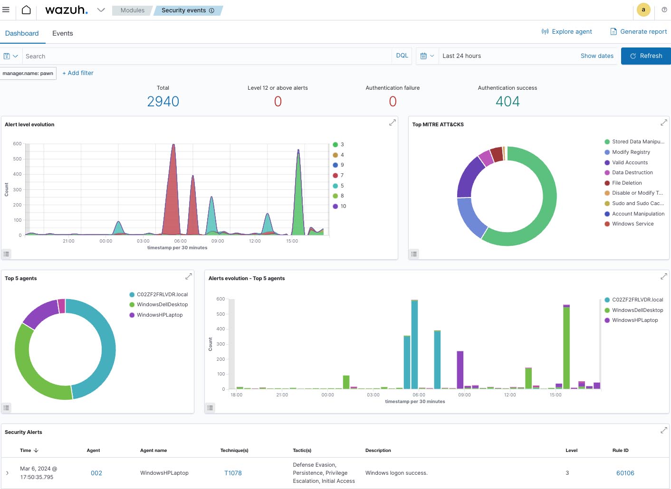Image resolution: width=671 pixels, height=489 pixels.
Task: Refresh the dashboard
Action: (x=646, y=56)
